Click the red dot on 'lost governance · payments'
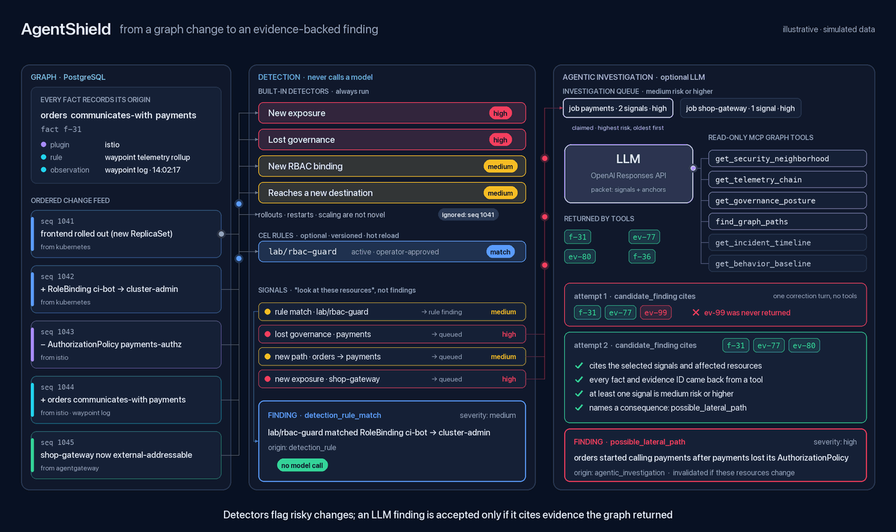The image size is (896, 532). [x=267, y=334]
